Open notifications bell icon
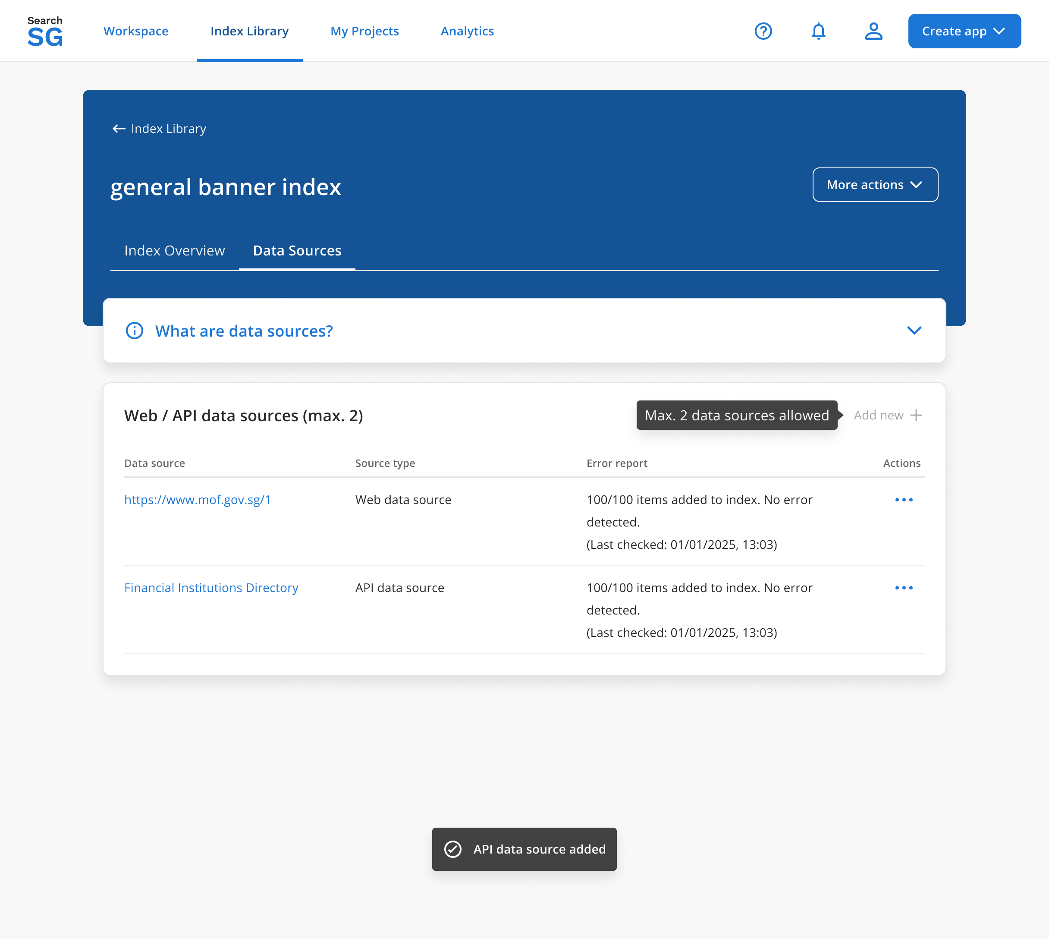This screenshot has width=1049, height=939. (x=818, y=32)
